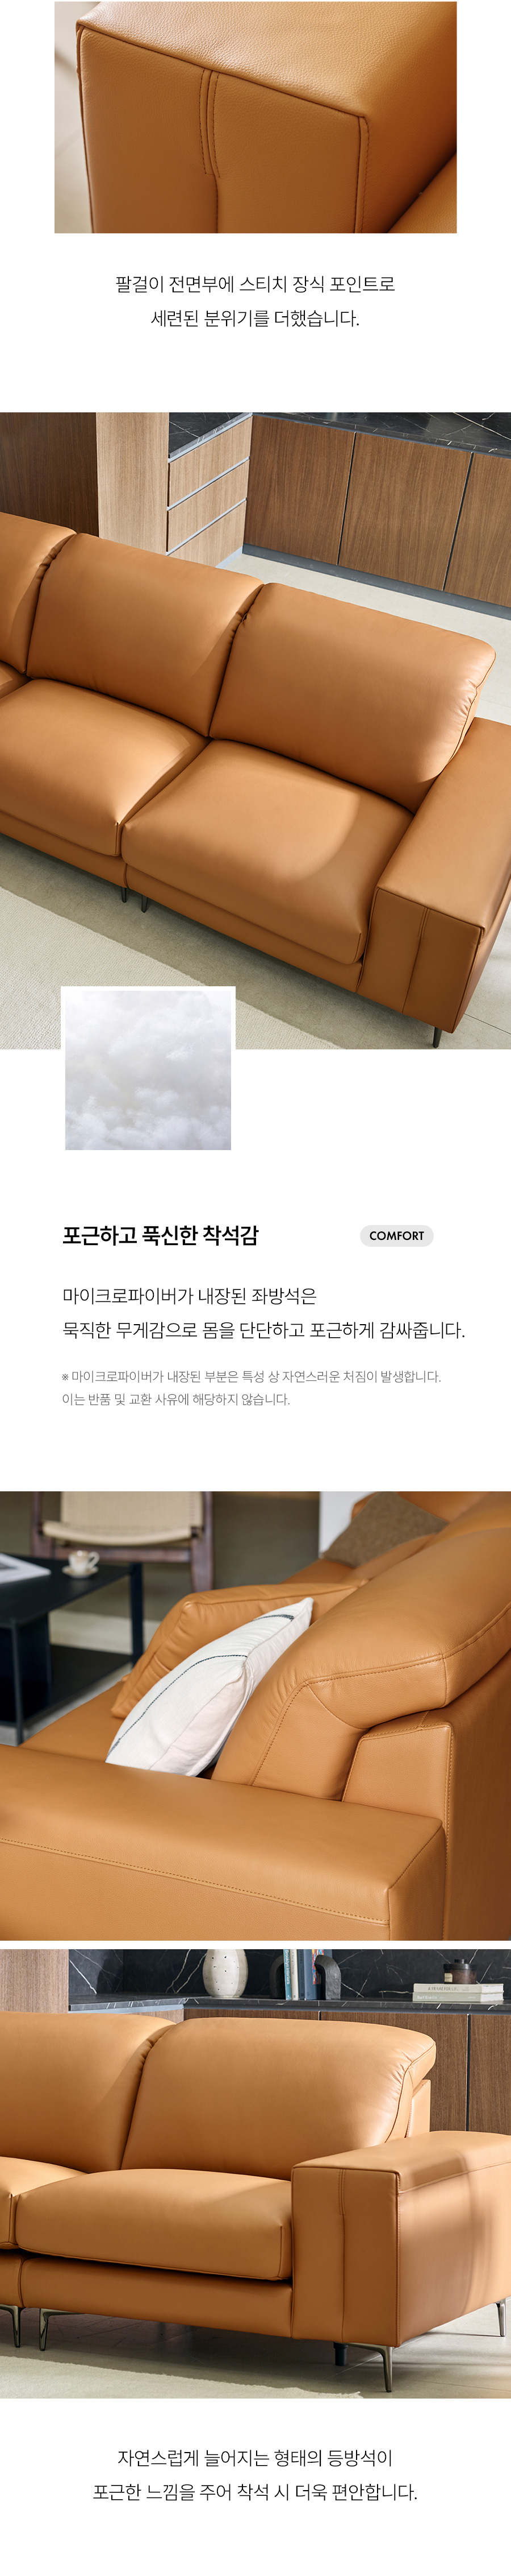Click the ※ microfiber sagging notice text
511x2576 pixels.
(x=252, y=1377)
